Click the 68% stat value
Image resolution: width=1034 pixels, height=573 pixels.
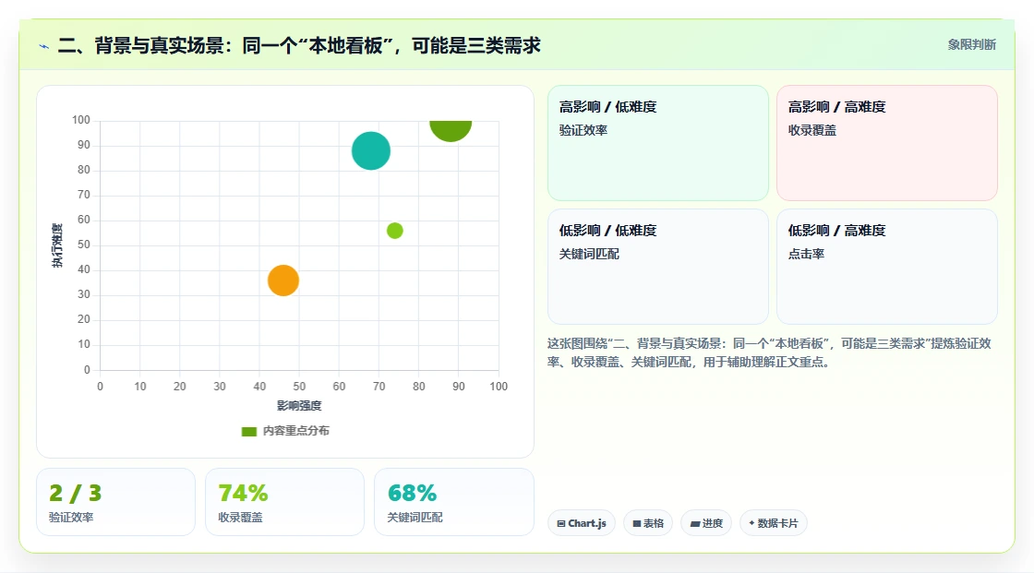(412, 494)
